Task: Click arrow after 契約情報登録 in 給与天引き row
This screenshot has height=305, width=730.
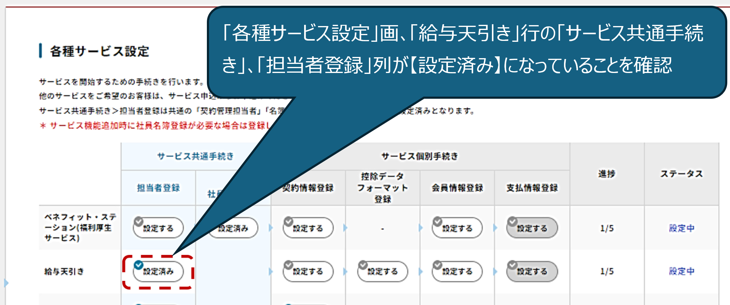Action: pos(345,272)
